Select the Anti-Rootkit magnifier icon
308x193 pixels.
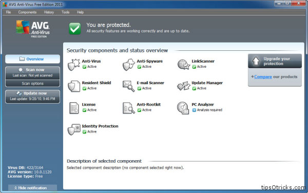pyautogui.click(x=128, y=108)
